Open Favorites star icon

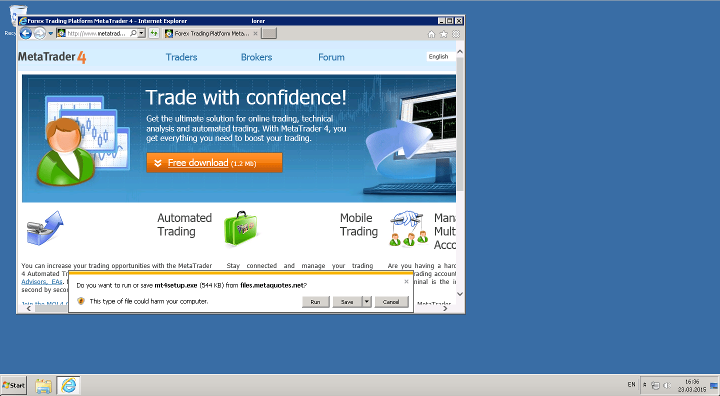click(443, 34)
